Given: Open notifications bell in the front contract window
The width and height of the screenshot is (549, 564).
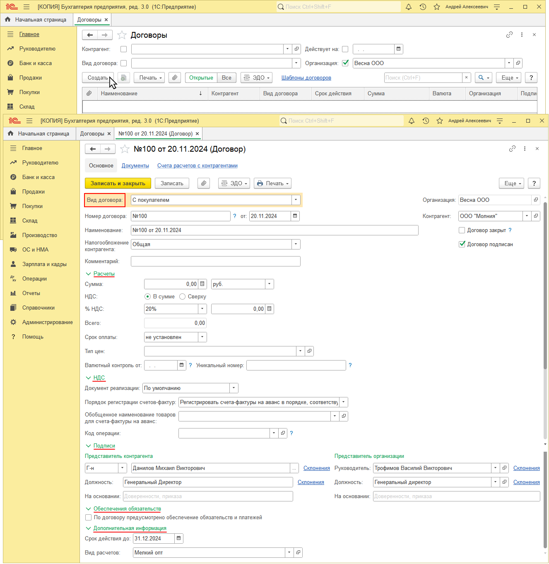Looking at the screenshot, I should click(x=411, y=121).
